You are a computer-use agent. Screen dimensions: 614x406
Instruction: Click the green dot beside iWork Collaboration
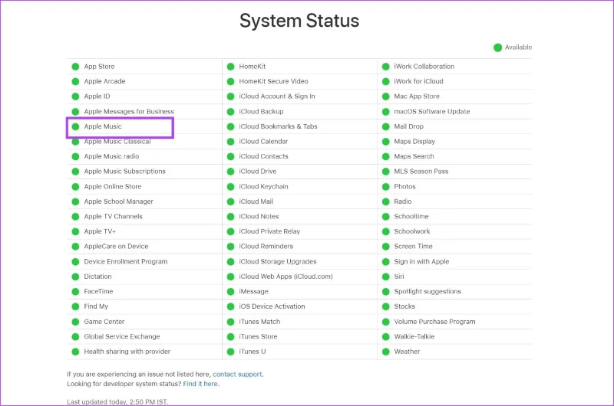point(386,67)
